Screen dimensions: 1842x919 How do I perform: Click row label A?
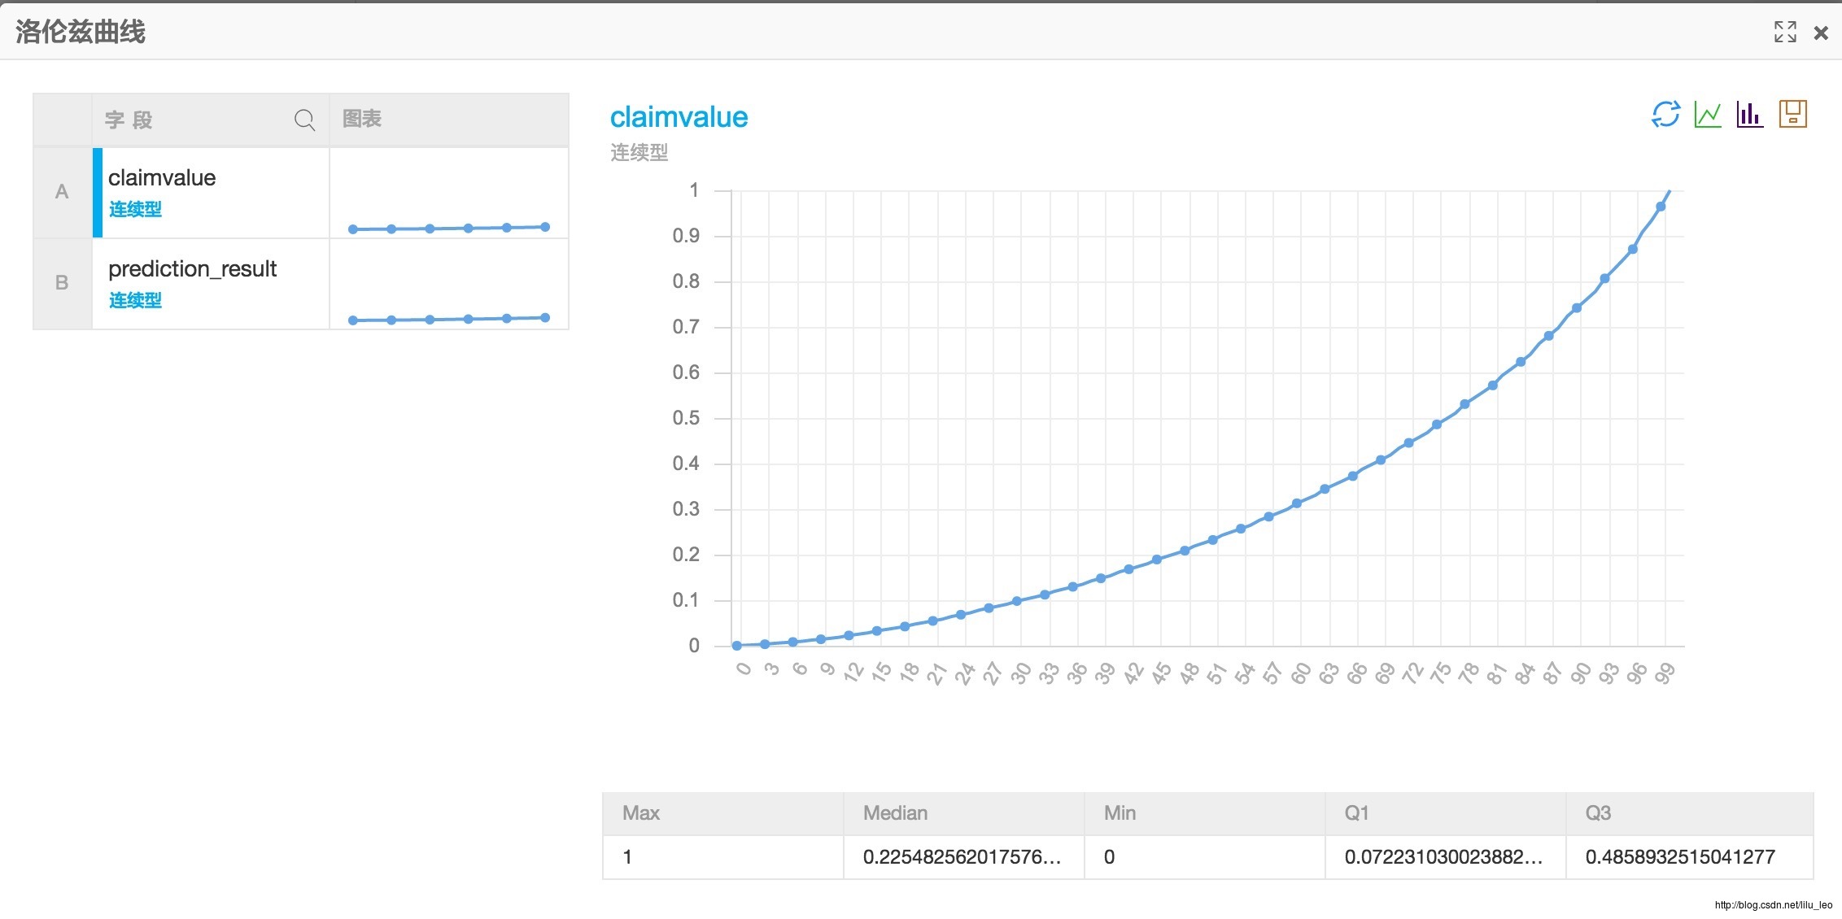(x=62, y=192)
